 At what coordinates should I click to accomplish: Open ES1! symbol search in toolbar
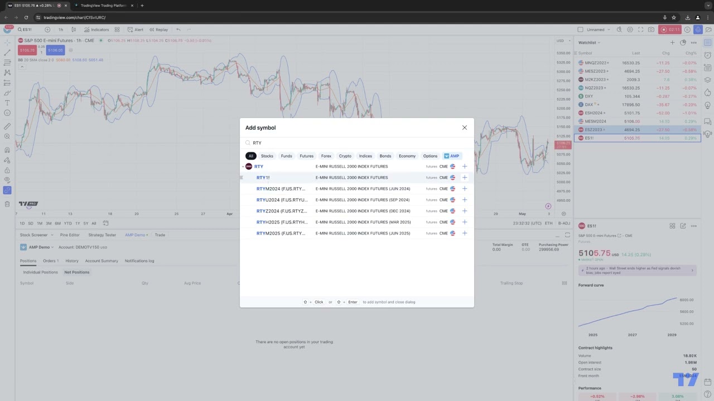coord(25,30)
